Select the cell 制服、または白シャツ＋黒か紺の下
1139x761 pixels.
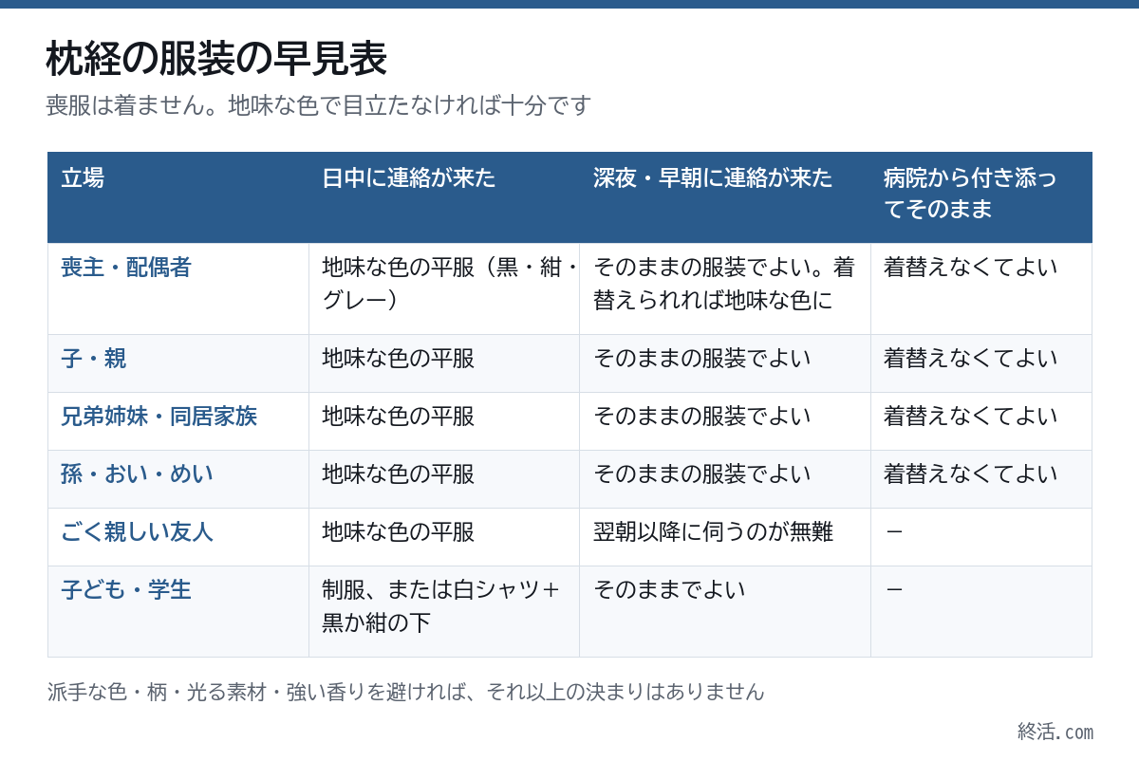(444, 611)
